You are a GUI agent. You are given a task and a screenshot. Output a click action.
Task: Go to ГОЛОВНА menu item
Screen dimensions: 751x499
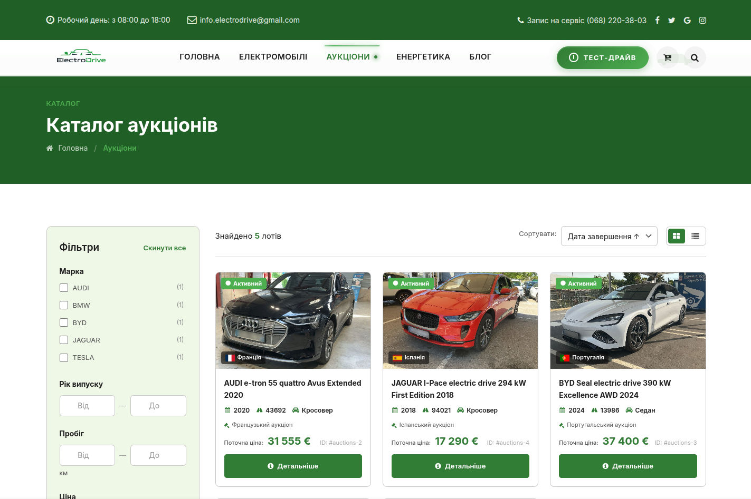click(199, 57)
